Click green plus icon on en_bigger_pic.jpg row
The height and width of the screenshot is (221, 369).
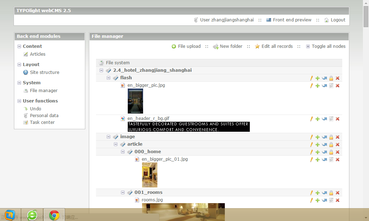pos(318,86)
